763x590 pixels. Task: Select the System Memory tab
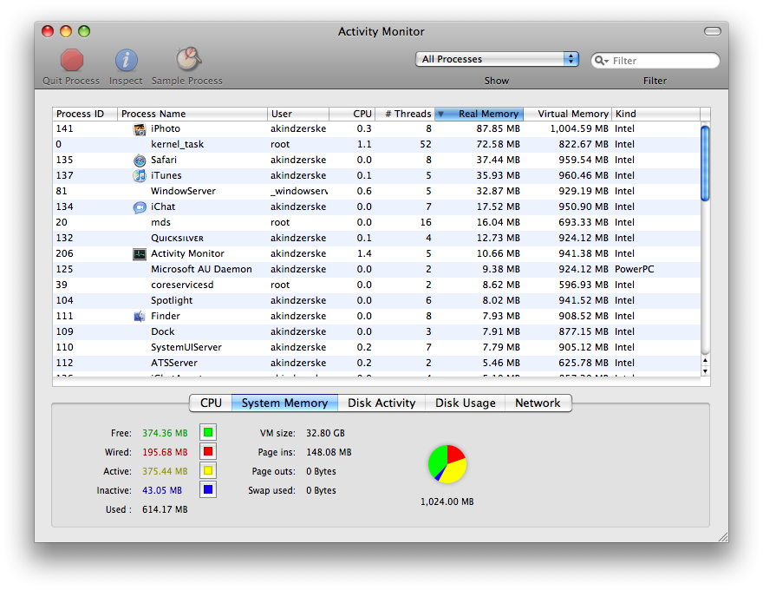[284, 403]
